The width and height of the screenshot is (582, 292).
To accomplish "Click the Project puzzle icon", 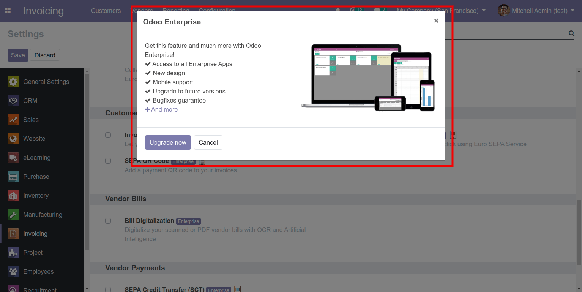I will click(13, 253).
